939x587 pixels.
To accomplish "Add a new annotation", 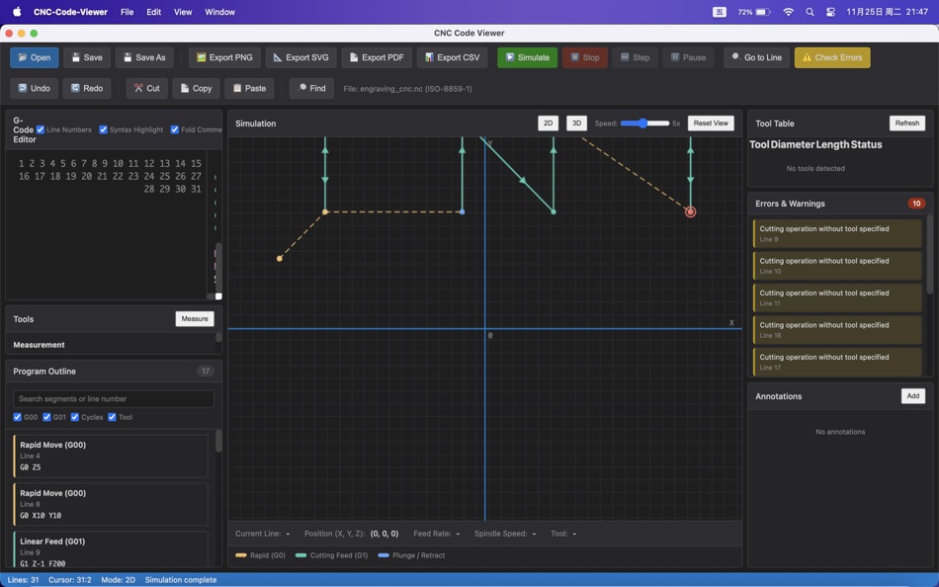I will click(x=912, y=395).
